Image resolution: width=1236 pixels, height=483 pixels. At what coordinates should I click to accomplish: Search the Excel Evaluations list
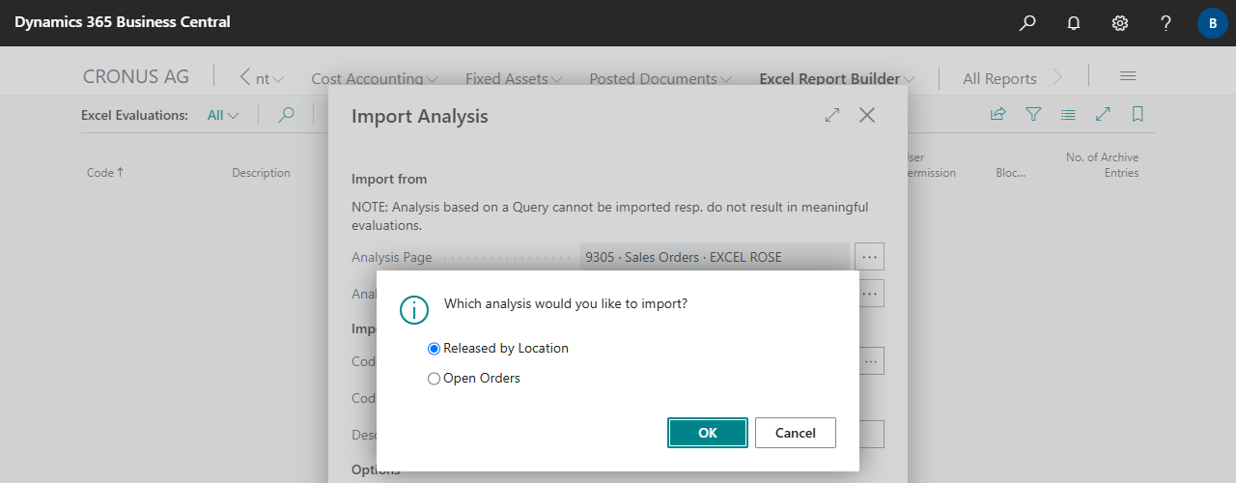click(x=286, y=115)
